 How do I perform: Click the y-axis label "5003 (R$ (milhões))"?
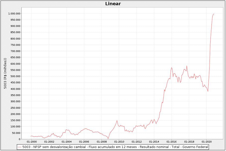pyautogui.click(x=5, y=73)
